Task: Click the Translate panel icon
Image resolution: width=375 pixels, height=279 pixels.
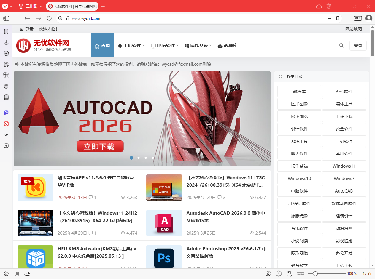Action: pyautogui.click(x=6, y=75)
